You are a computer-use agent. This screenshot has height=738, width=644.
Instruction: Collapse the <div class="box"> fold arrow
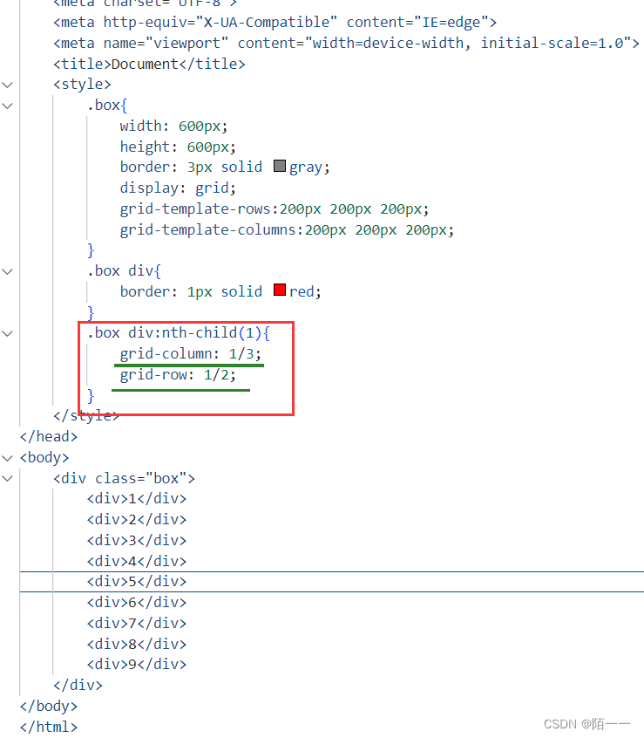[8, 478]
